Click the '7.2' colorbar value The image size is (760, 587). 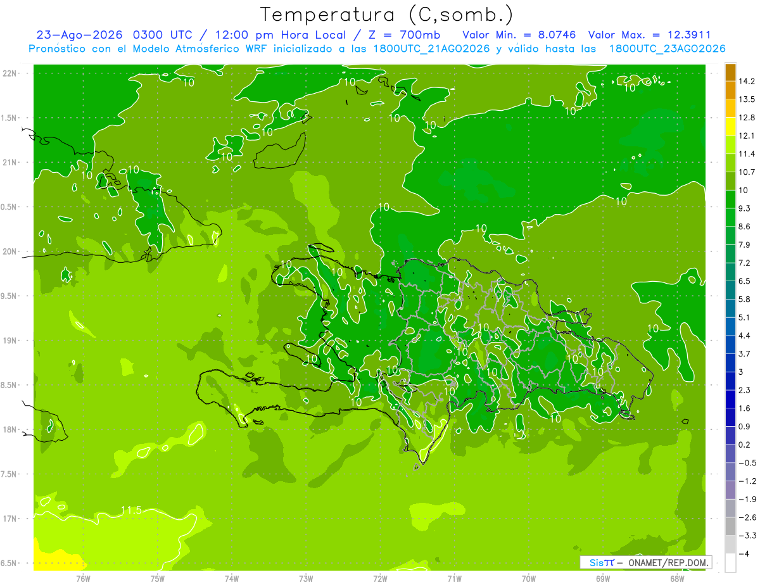click(x=744, y=263)
